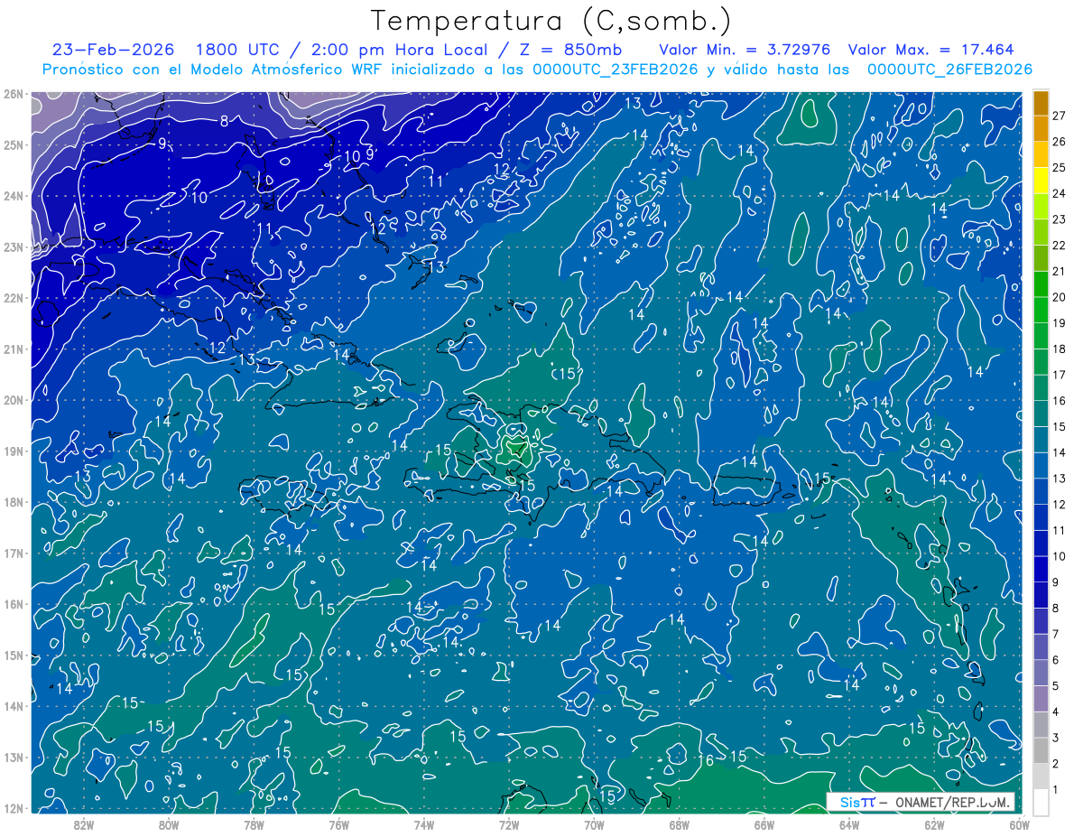The image size is (1083, 837).
Task: Click the '17N' latitude axis label
Action: click(13, 553)
